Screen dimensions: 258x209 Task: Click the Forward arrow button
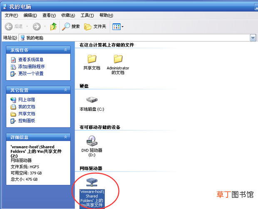click(x=37, y=26)
